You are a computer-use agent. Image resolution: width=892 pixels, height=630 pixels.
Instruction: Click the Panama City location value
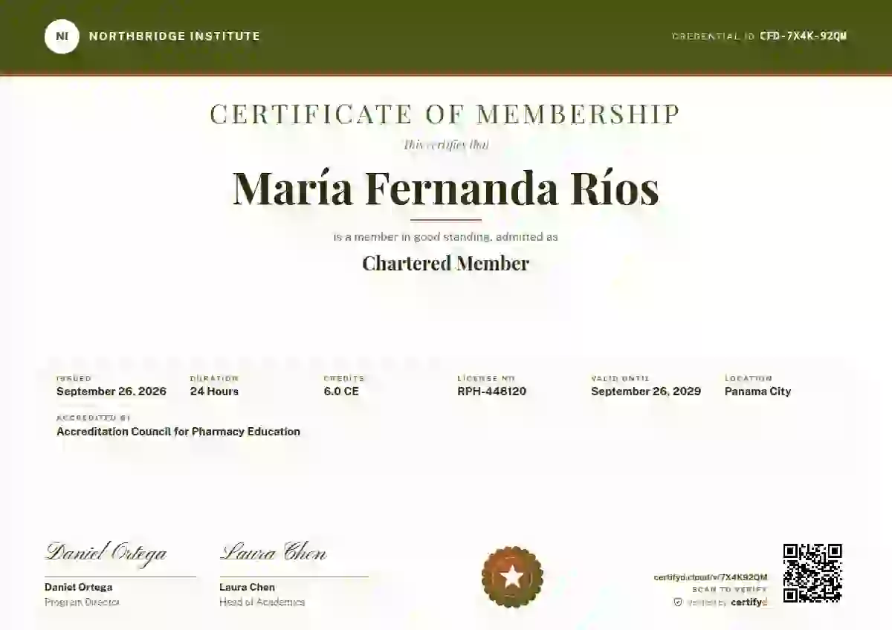click(x=758, y=392)
